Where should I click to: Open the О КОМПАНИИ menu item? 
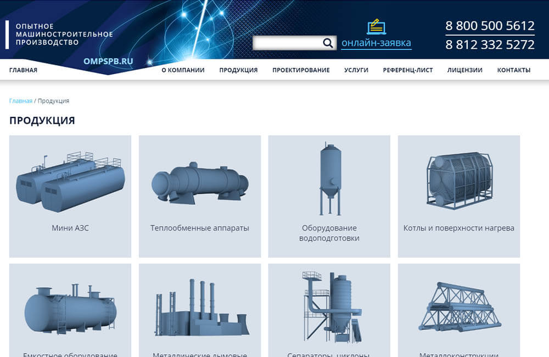(183, 70)
